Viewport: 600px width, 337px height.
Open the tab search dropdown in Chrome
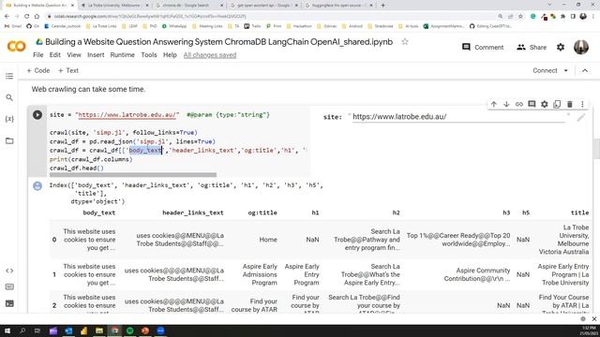click(x=549, y=5)
